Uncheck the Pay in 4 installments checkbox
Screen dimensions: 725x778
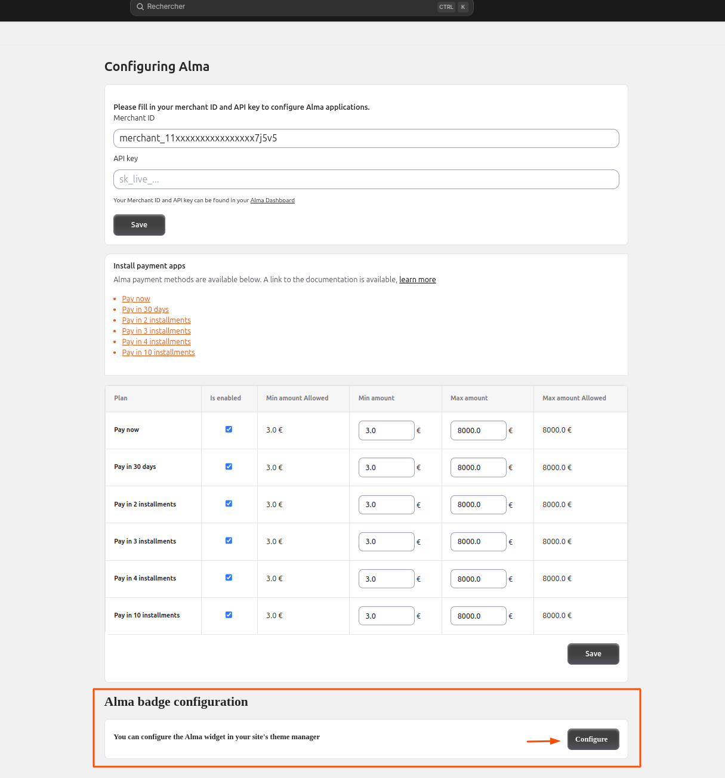point(229,578)
